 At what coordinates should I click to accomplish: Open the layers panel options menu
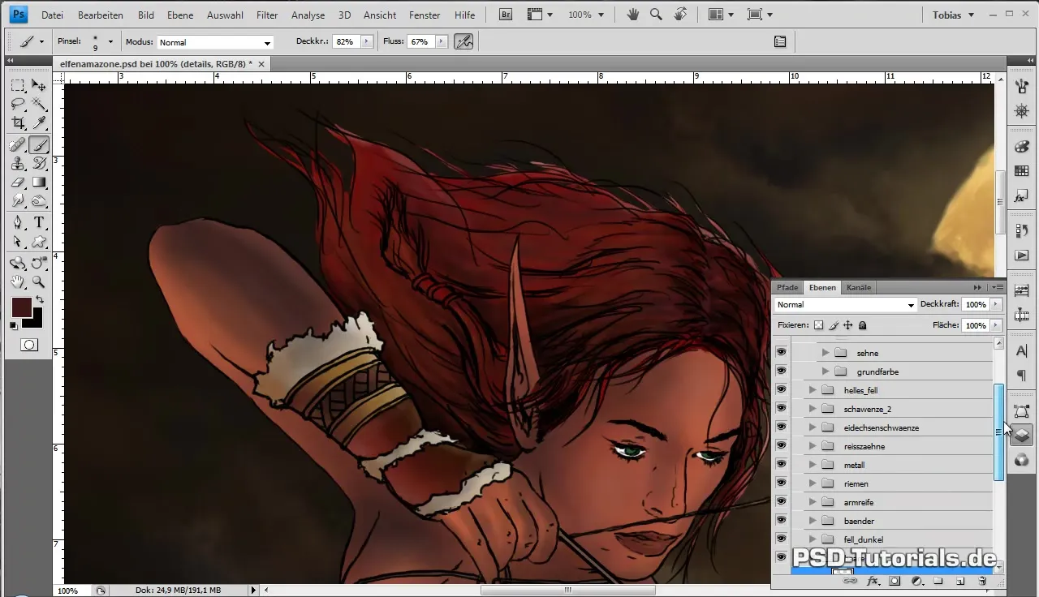point(998,287)
